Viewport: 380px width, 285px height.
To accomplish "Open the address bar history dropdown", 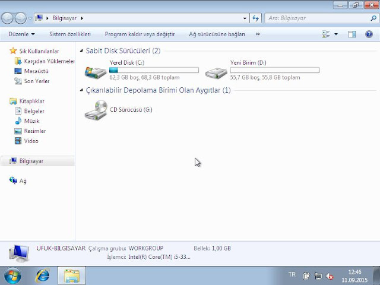I will click(x=245, y=18).
